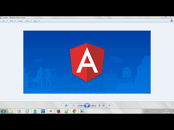Click the E-mail toolbar item
The height and width of the screenshot is (130, 174).
[x=20, y=21]
